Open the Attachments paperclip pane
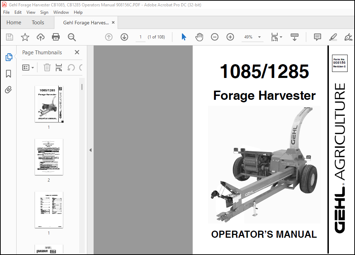Viewport: 355px width, 255px height. point(8,90)
